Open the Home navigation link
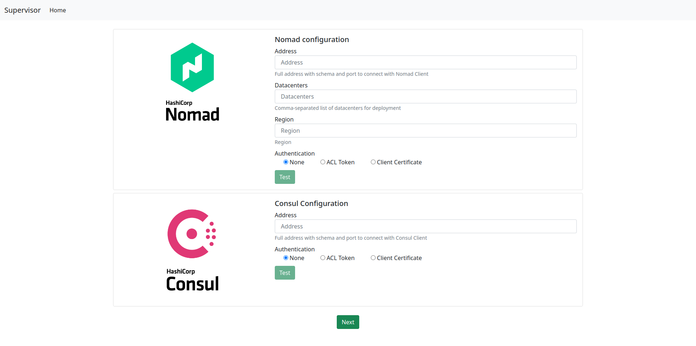Viewport: 696px width, 346px height. click(58, 10)
